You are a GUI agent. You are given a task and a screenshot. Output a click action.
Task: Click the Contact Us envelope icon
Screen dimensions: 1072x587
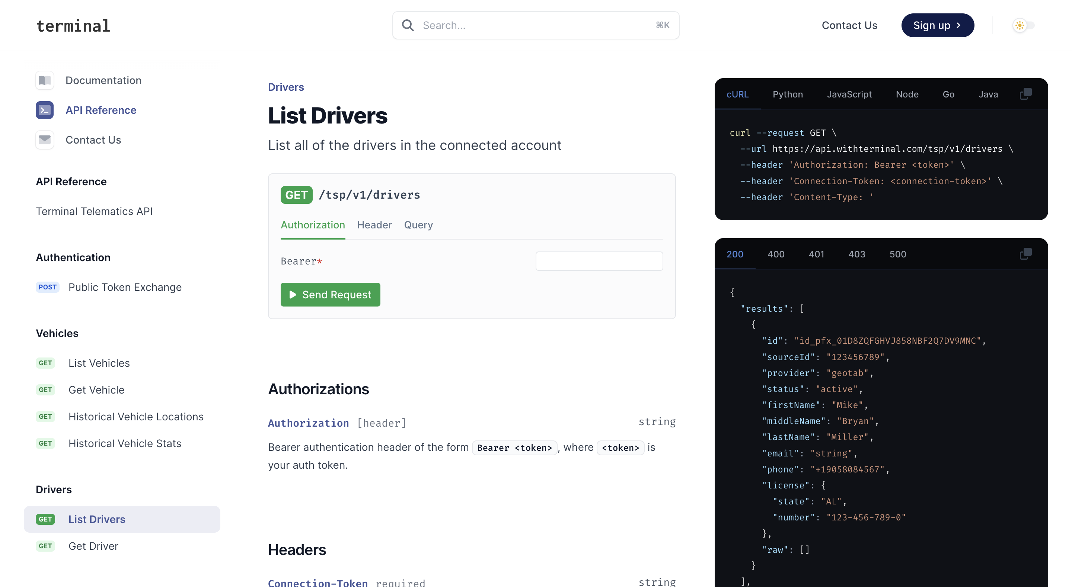tap(45, 140)
